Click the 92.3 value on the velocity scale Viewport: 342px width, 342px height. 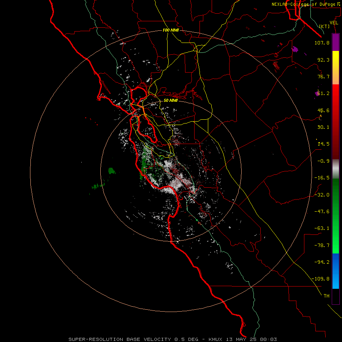323,60
